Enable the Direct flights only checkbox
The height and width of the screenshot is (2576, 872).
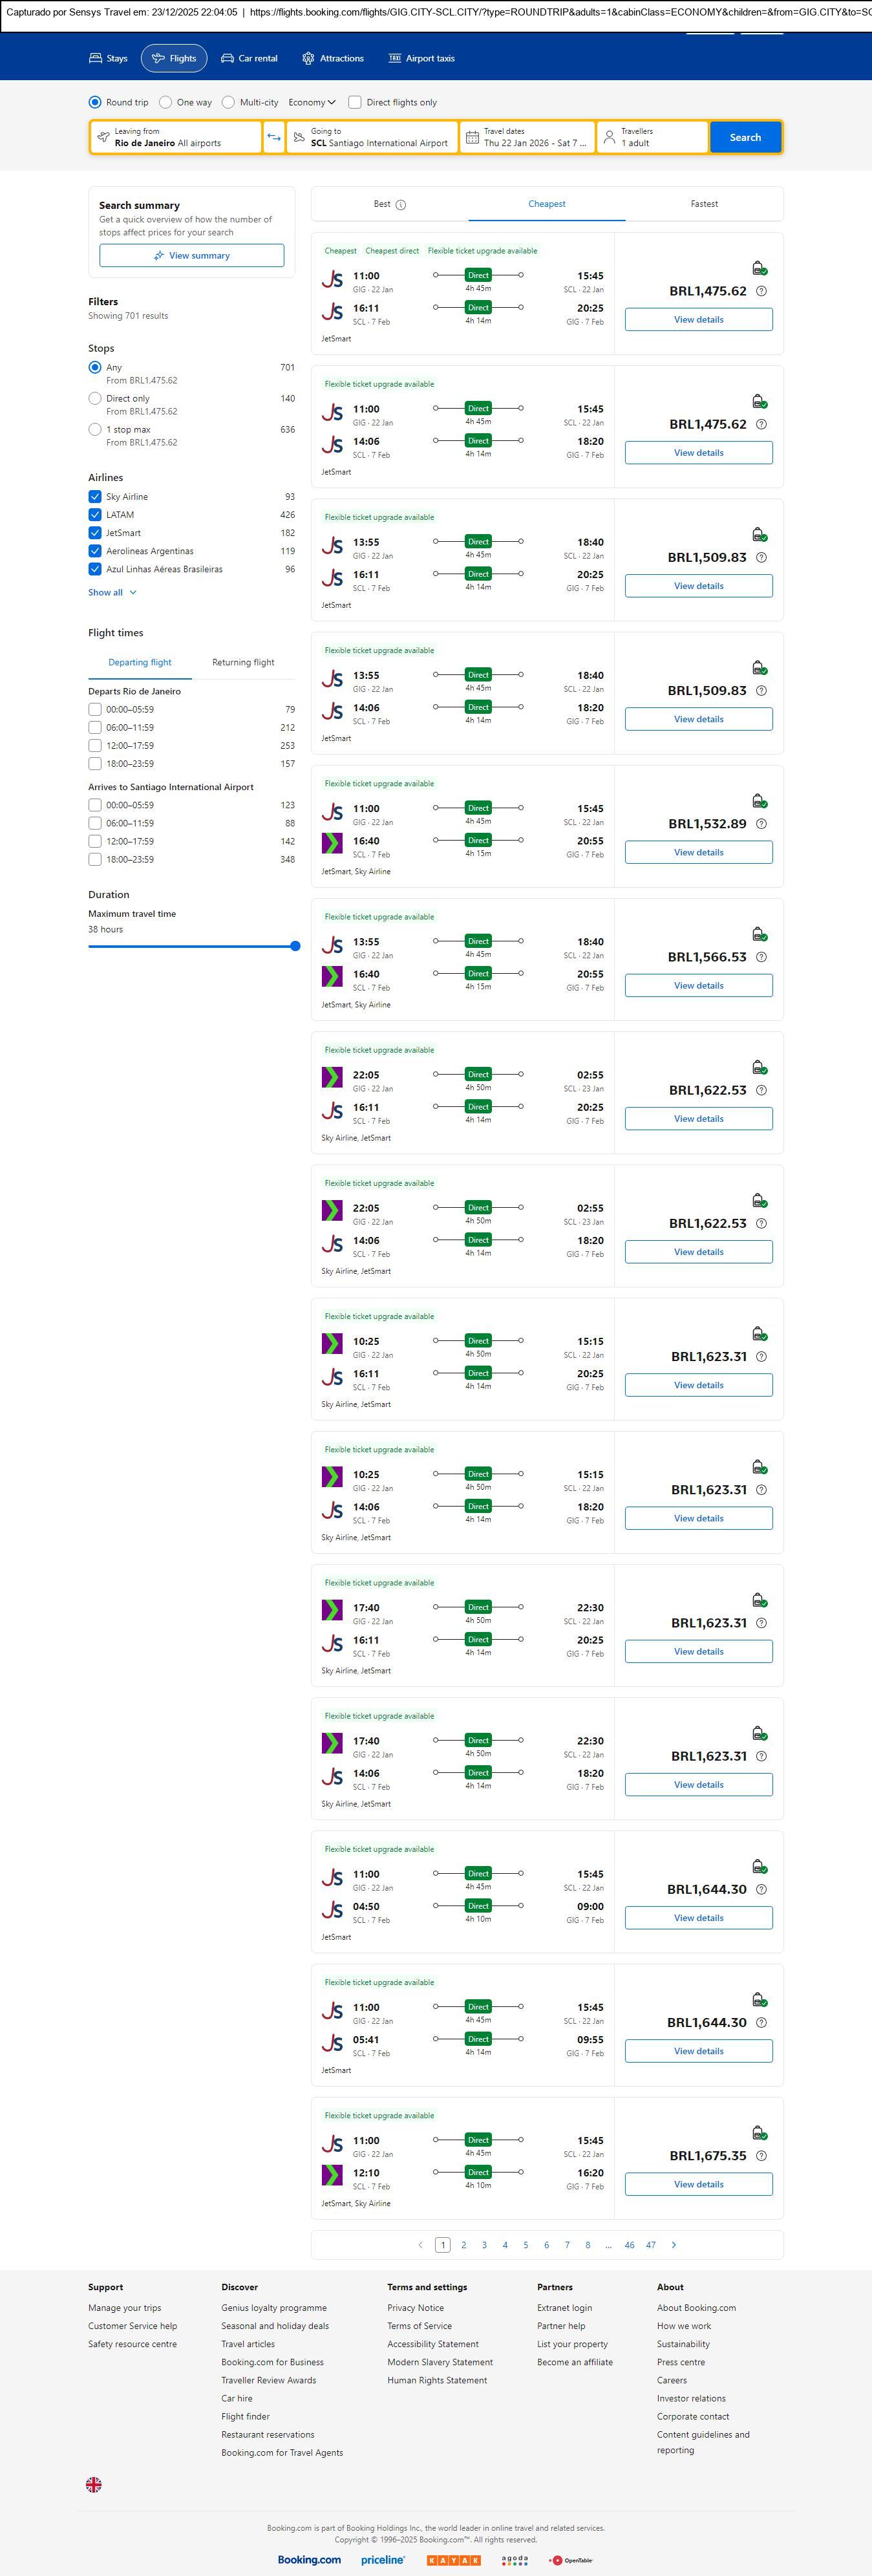[x=355, y=102]
